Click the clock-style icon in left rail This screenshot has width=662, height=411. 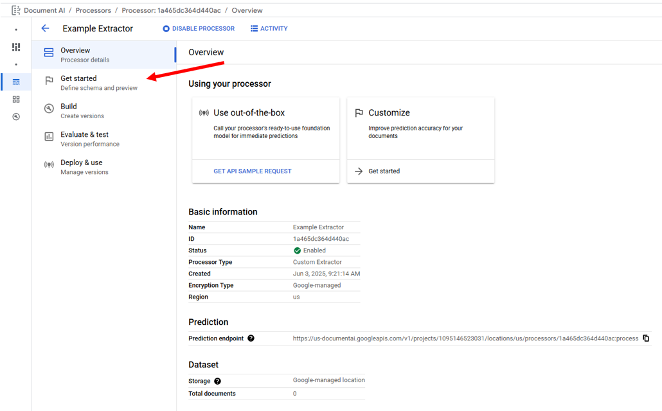[16, 117]
